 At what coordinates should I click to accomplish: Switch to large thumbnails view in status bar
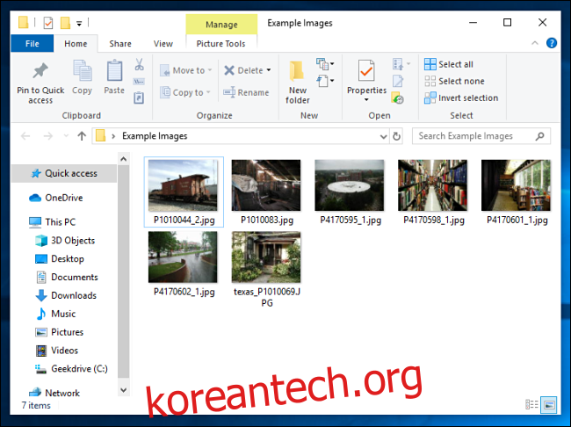(x=549, y=405)
